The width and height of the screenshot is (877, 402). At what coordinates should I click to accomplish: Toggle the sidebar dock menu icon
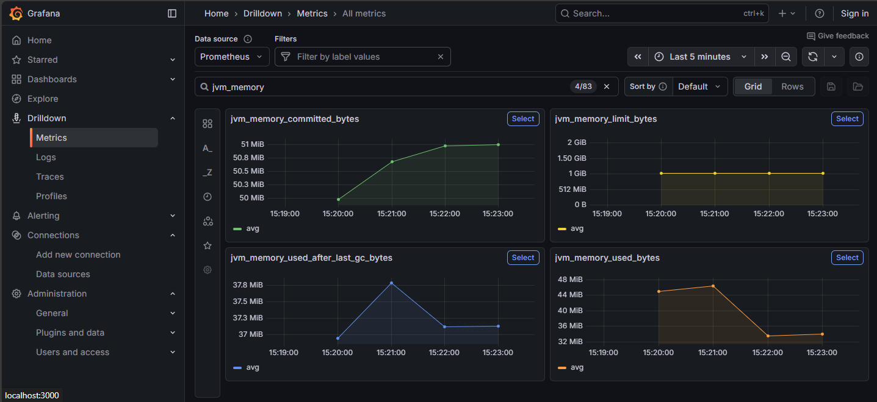[172, 13]
